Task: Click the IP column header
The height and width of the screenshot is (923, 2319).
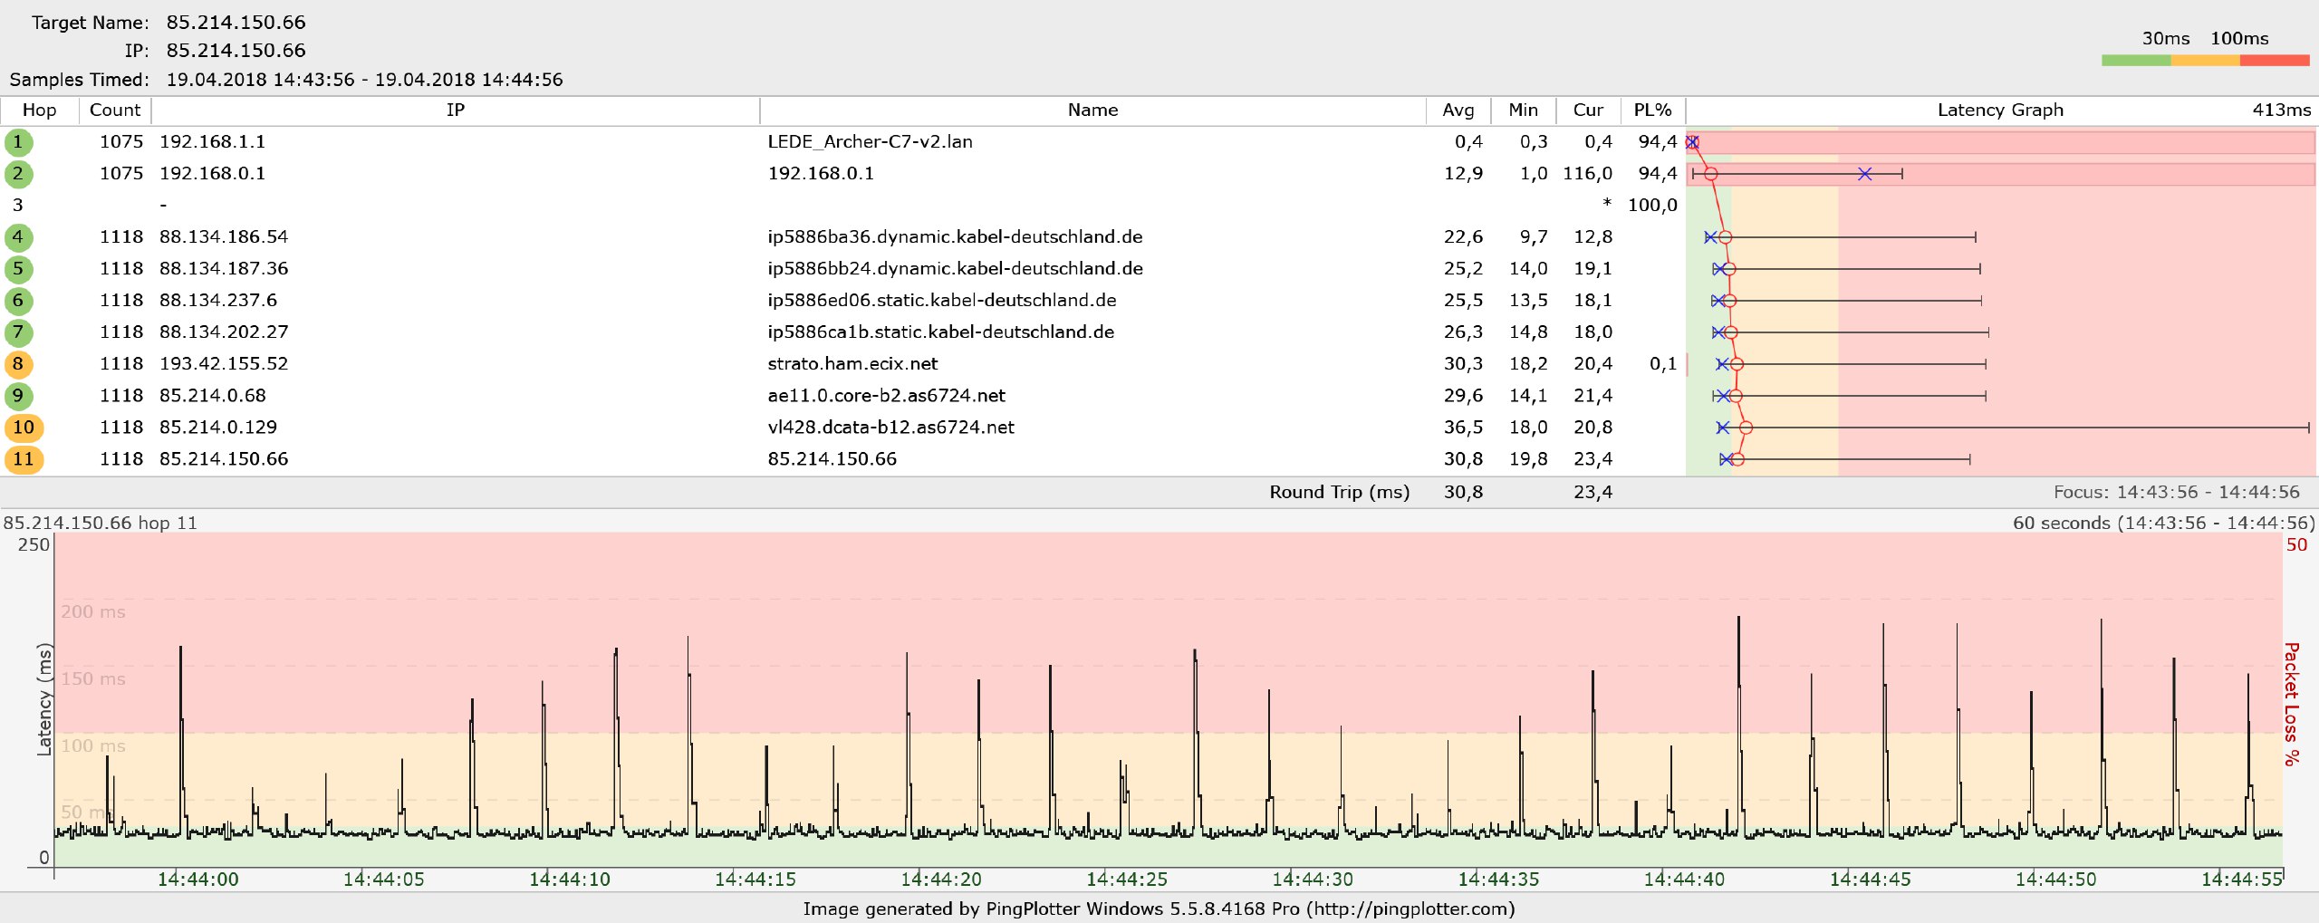Action: [456, 110]
